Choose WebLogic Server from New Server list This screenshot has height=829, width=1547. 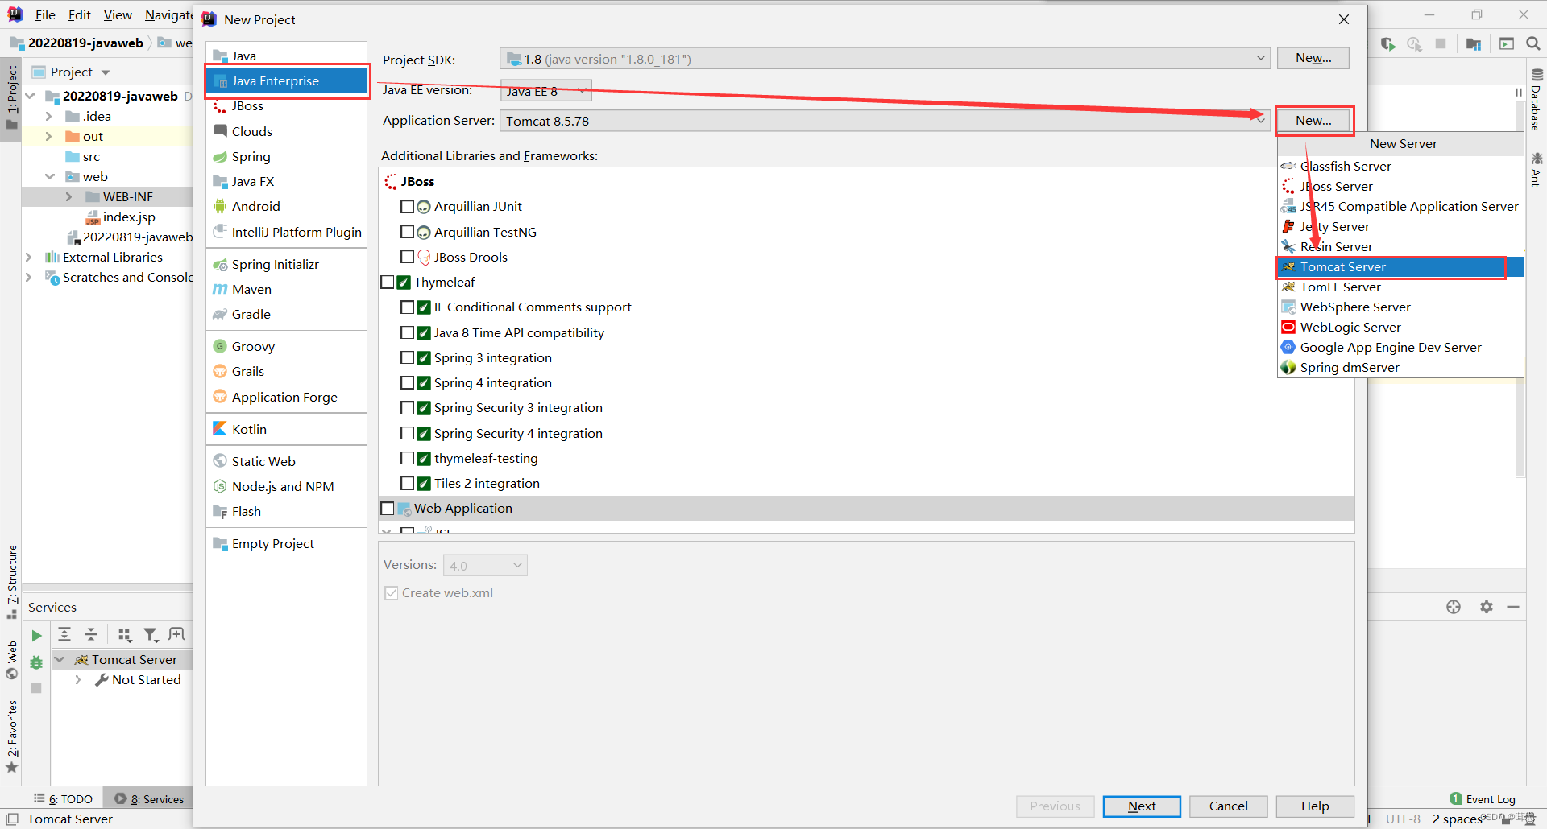(1400, 328)
